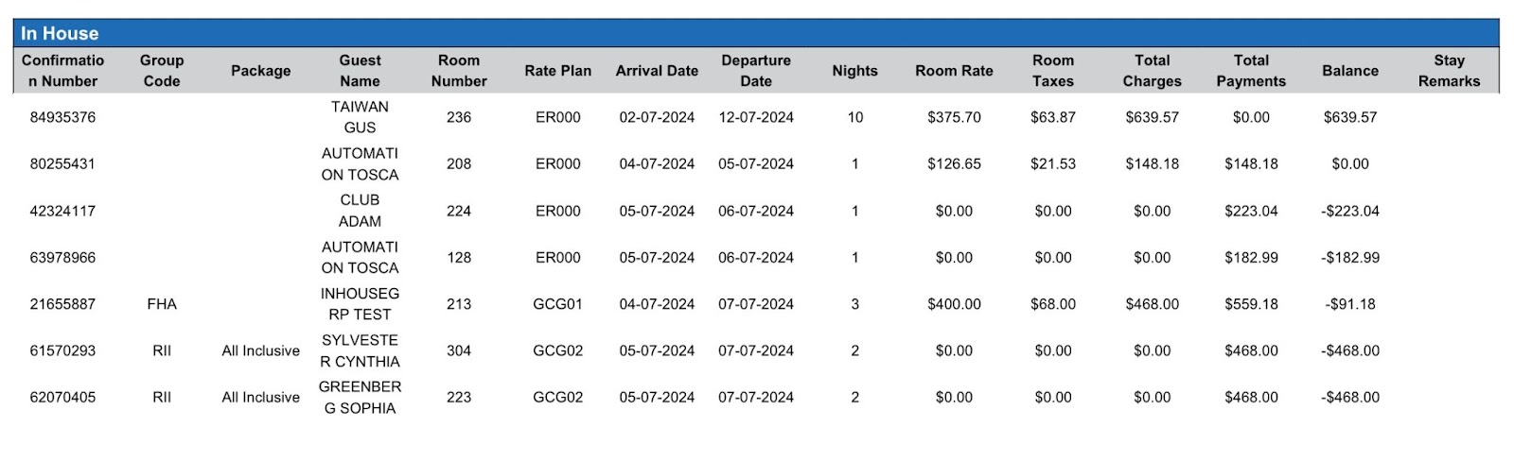Select the Package column header
Image resolution: width=1514 pixels, height=461 pixels.
[x=260, y=71]
